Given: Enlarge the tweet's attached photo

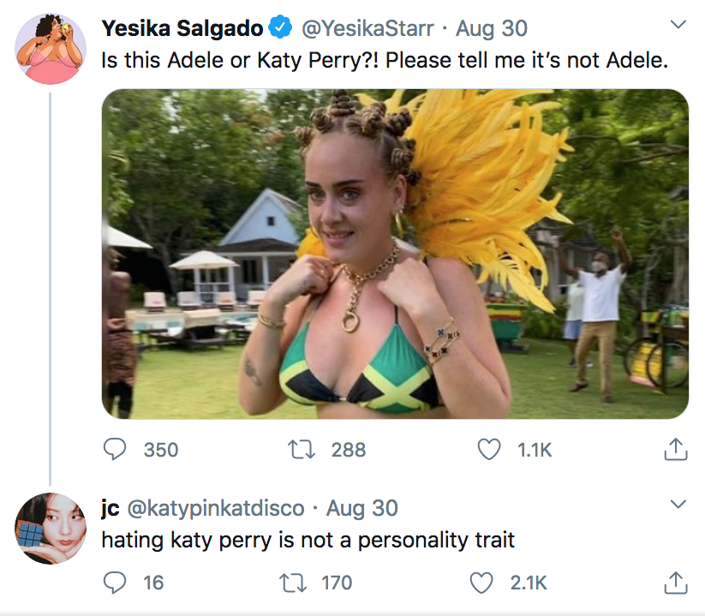Looking at the screenshot, I should coord(395,254).
